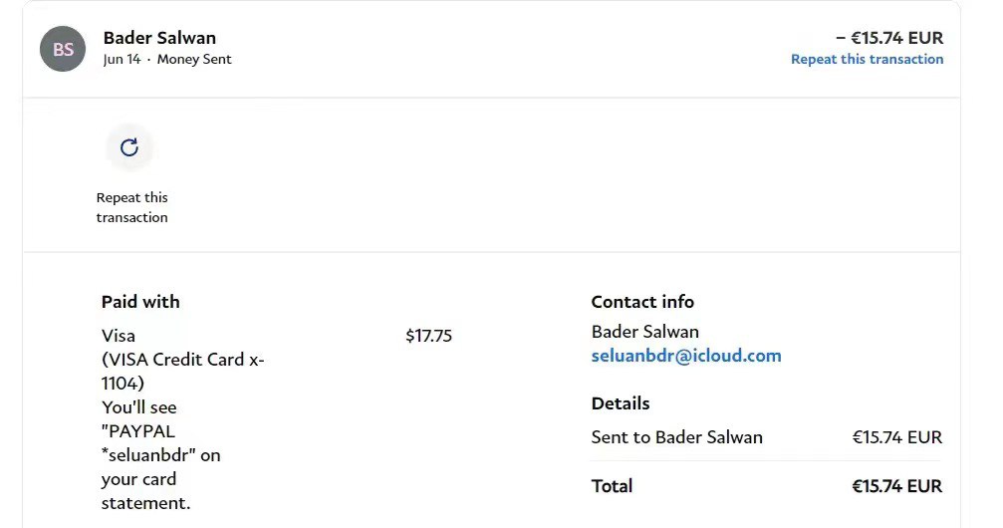The width and height of the screenshot is (1003, 528).
Task: Open the seluanbdr@icloud.com email link
Action: [686, 356]
